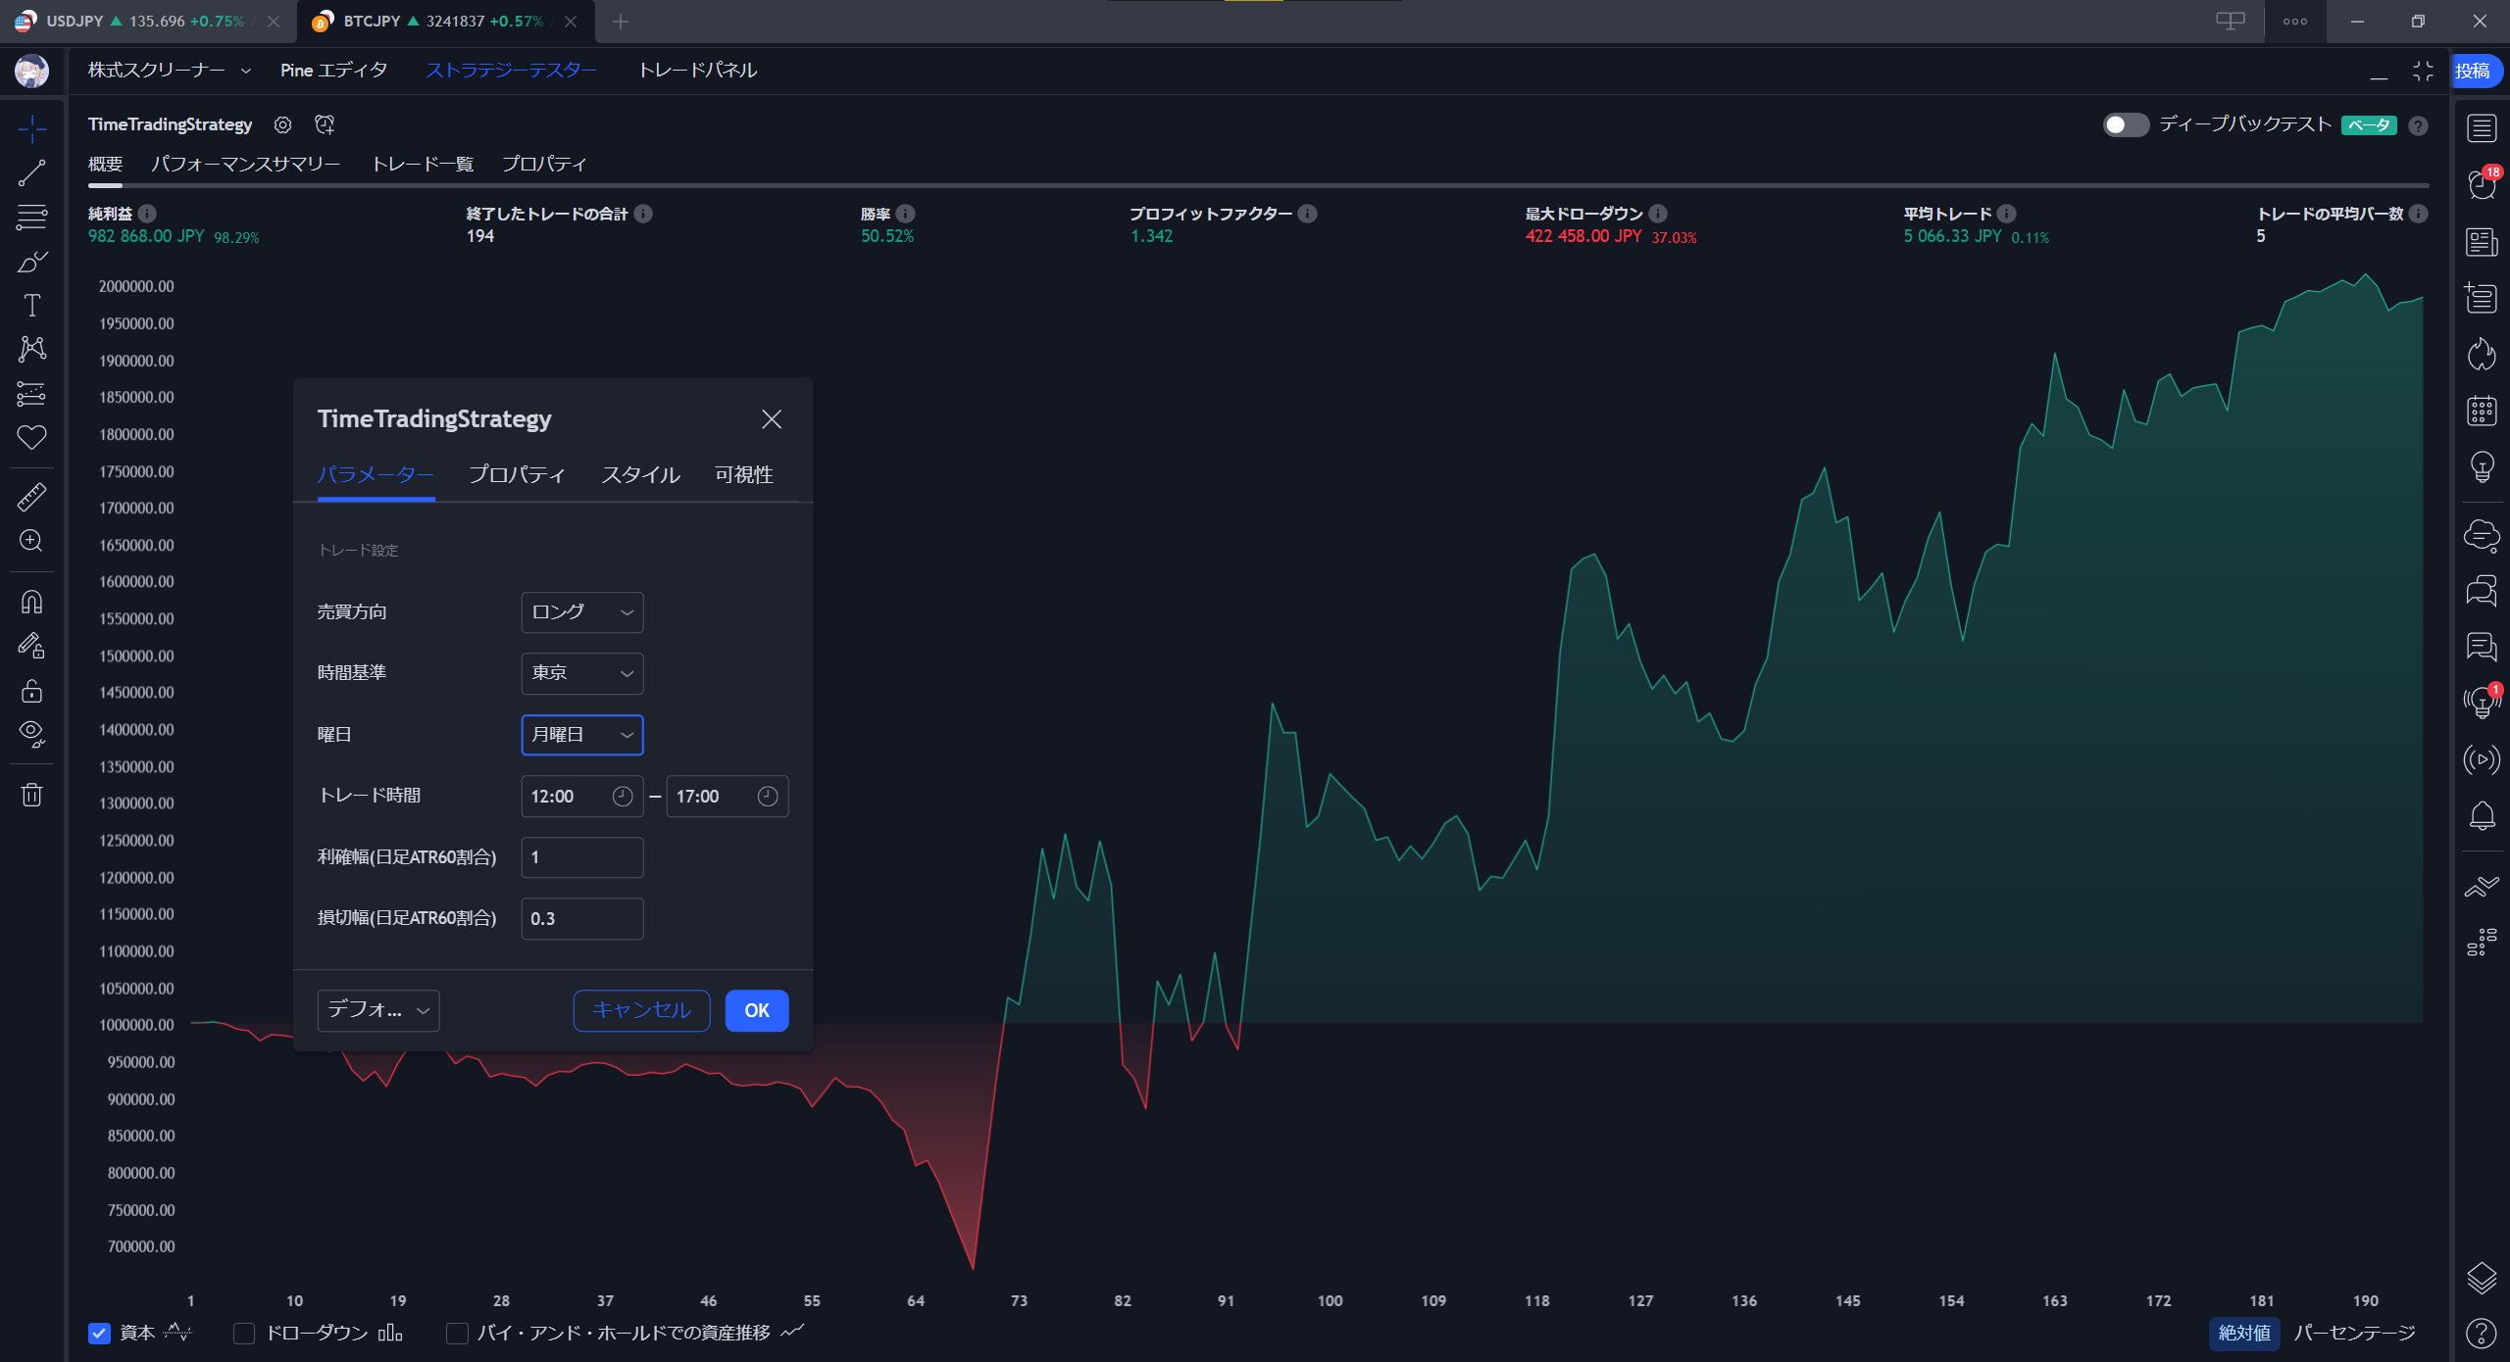Click the 損切幅 input field
The height and width of the screenshot is (1362, 2510).
tap(581, 918)
